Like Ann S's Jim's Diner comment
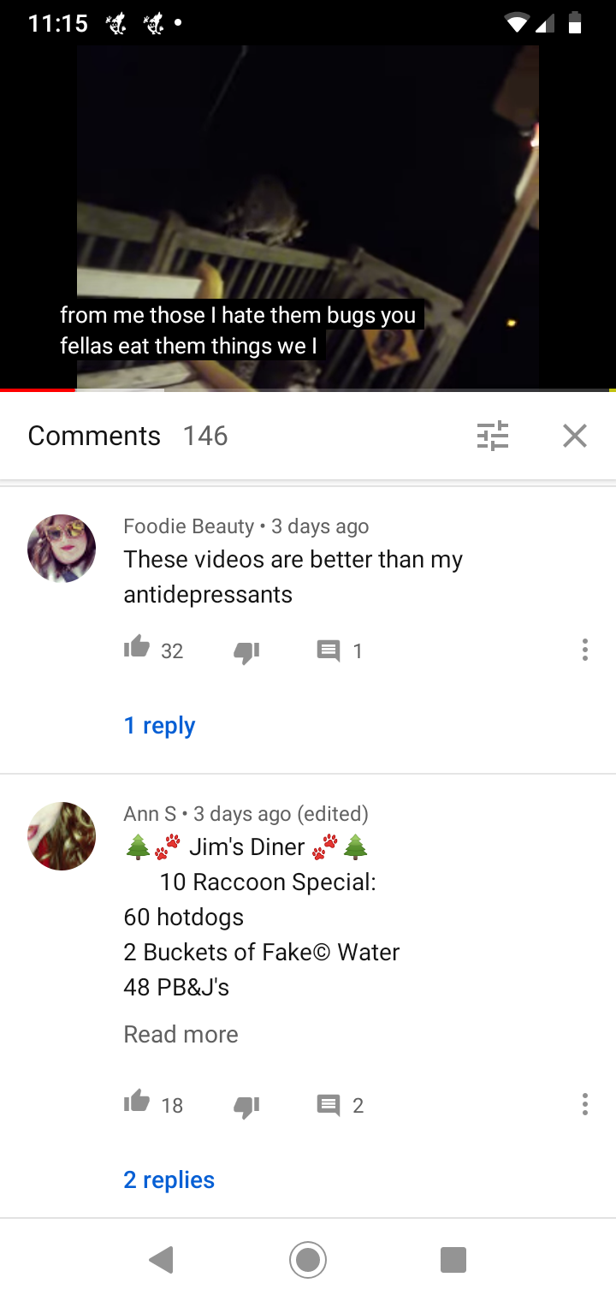The width and height of the screenshot is (616, 1301). pos(137,1103)
